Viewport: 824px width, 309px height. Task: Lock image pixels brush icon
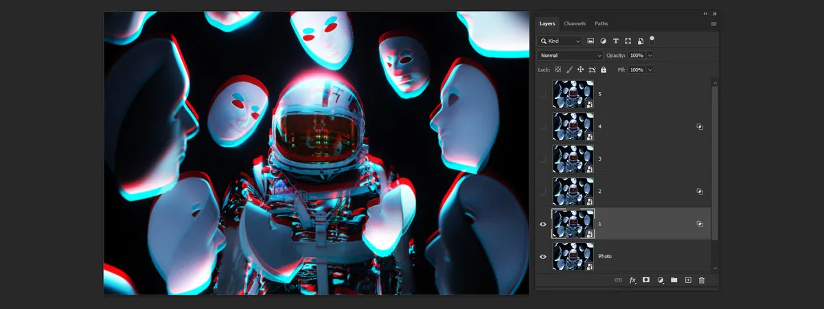[569, 69]
